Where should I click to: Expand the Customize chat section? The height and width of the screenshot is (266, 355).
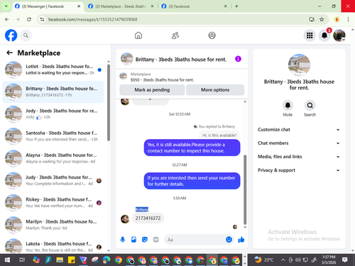[299, 130]
